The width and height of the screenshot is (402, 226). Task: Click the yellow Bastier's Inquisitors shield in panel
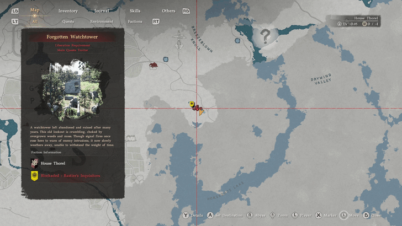[x=34, y=176]
